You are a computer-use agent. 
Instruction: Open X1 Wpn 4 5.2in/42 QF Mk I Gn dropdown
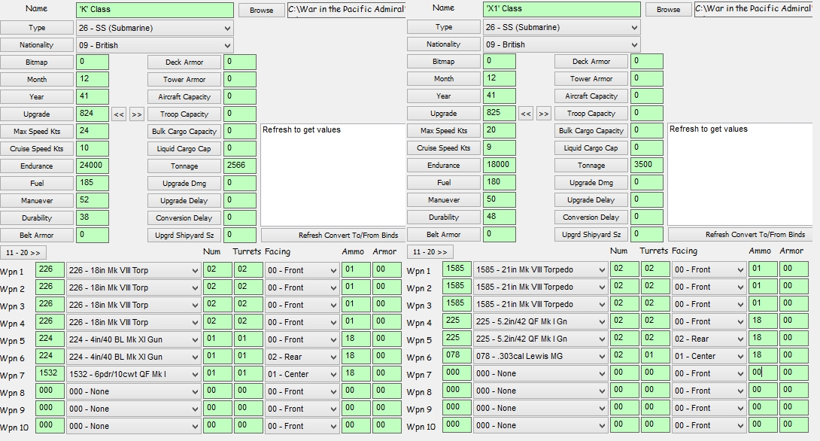tap(540, 321)
